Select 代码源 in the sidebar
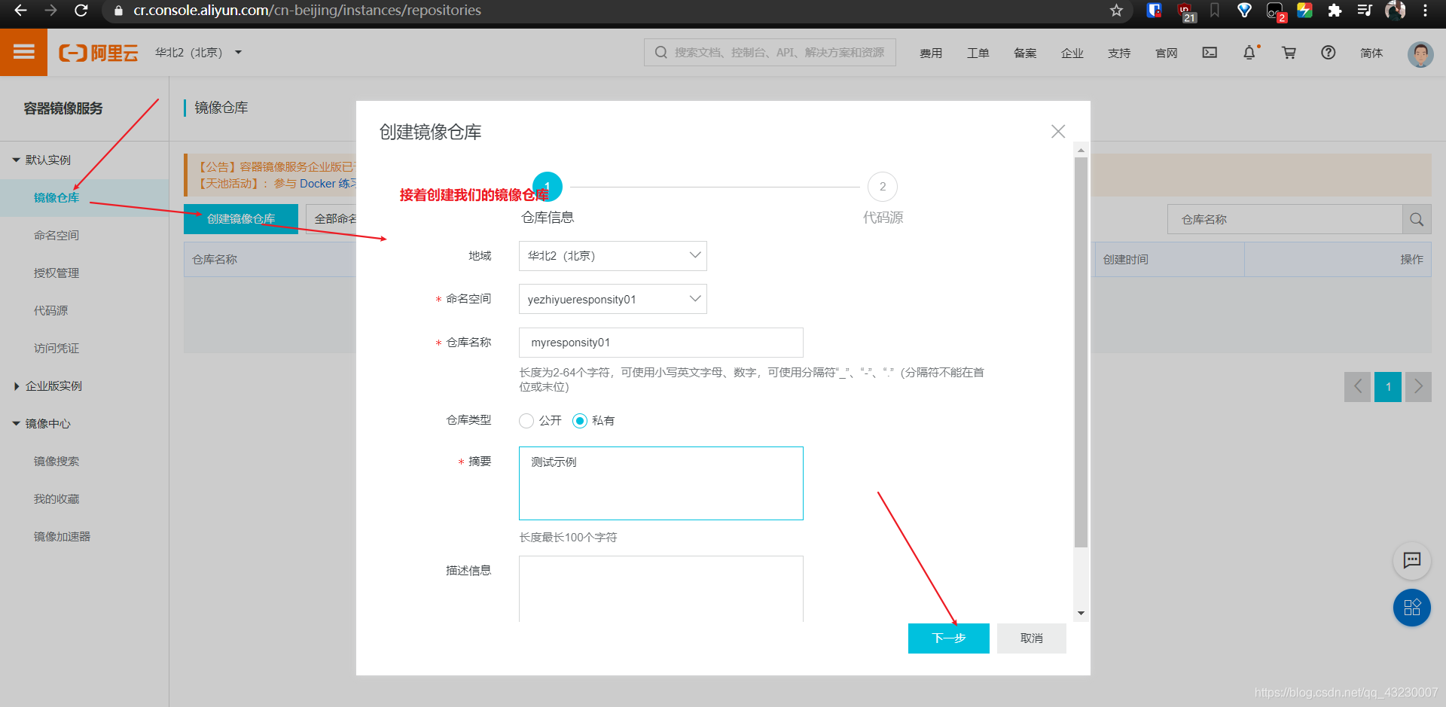The width and height of the screenshot is (1446, 707). tap(50, 310)
